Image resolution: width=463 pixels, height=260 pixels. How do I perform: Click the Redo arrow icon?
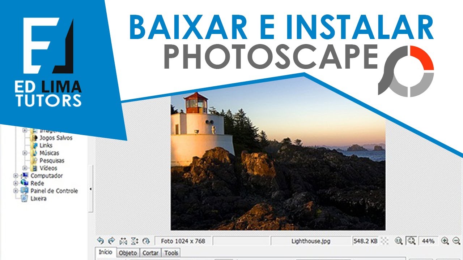112,241
